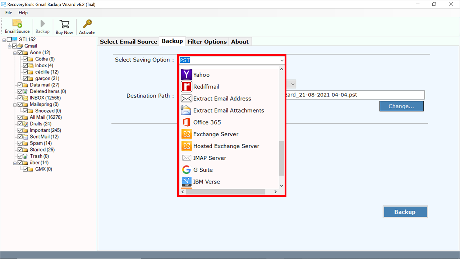Switch to the Filter Options tab
The image size is (460, 259).
207,42
